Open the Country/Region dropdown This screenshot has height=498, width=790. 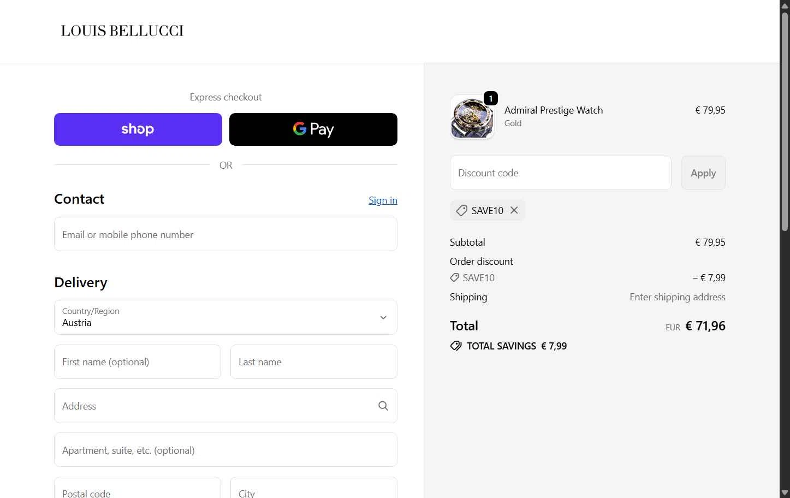point(225,317)
